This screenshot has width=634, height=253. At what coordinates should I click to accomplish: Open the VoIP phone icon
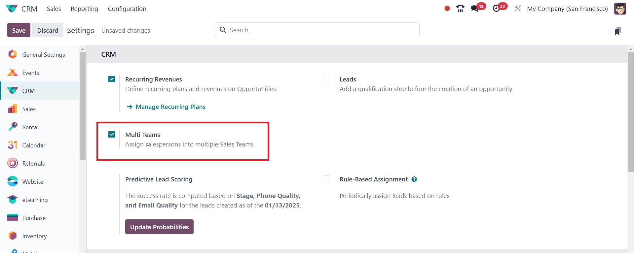[460, 9]
